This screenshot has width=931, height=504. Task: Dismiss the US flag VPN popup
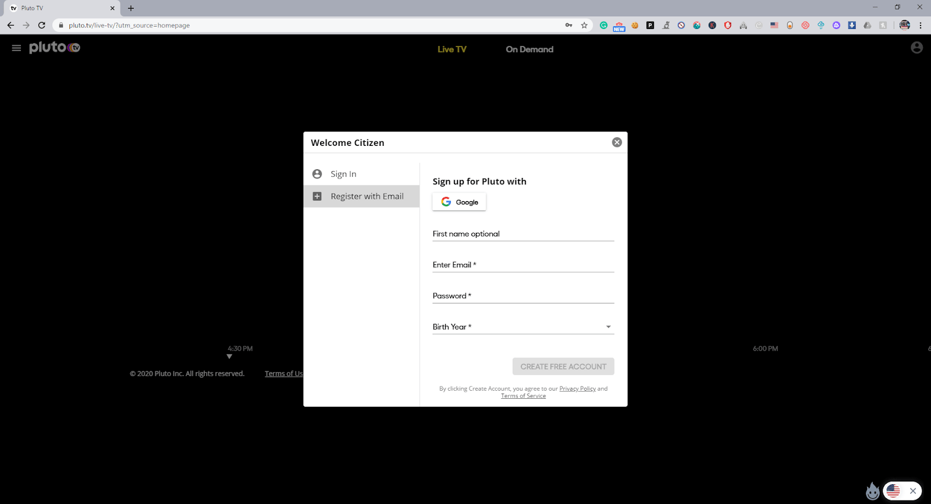pos(913,491)
